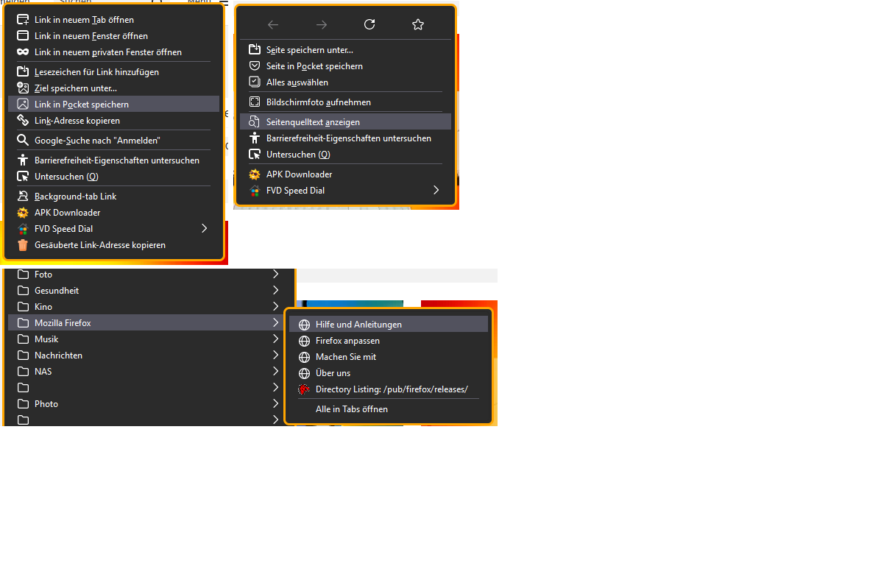Click the red icon beside 'Directory Listing'
The height and width of the screenshot is (566, 895).
[304, 389]
